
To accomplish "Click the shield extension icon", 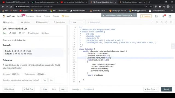I will coord(156,7).
